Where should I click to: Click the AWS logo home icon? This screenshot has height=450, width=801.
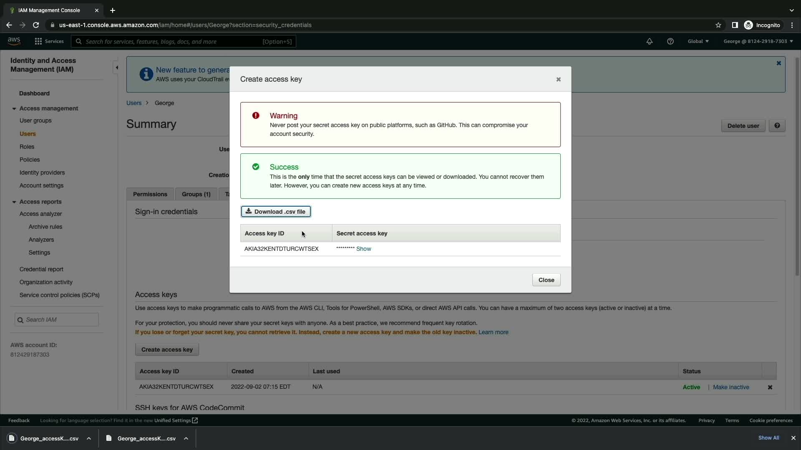coord(14,41)
